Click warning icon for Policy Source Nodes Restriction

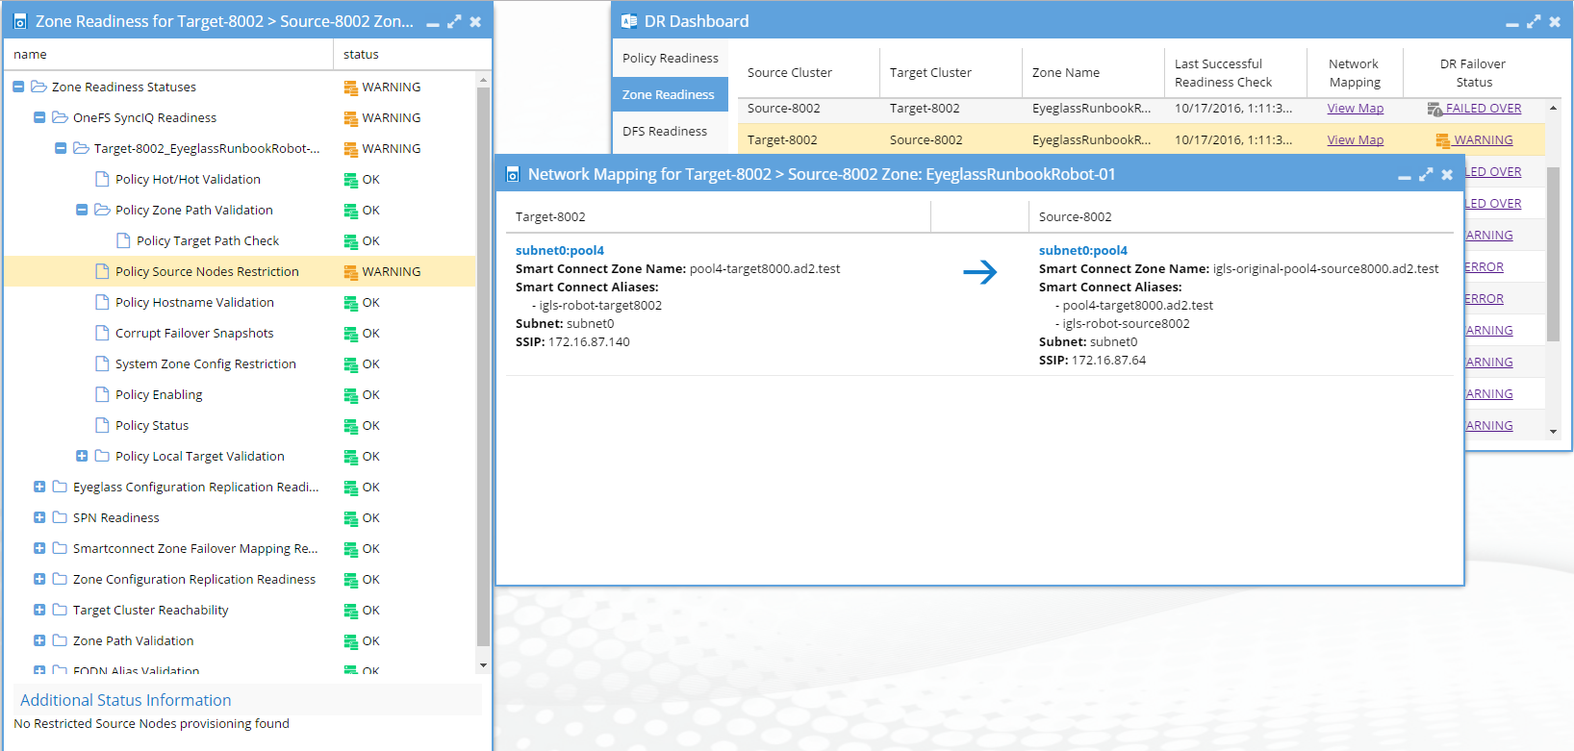click(351, 272)
